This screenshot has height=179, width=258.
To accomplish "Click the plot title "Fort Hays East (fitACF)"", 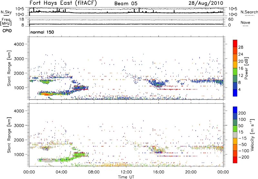I will [x=63, y=3].
